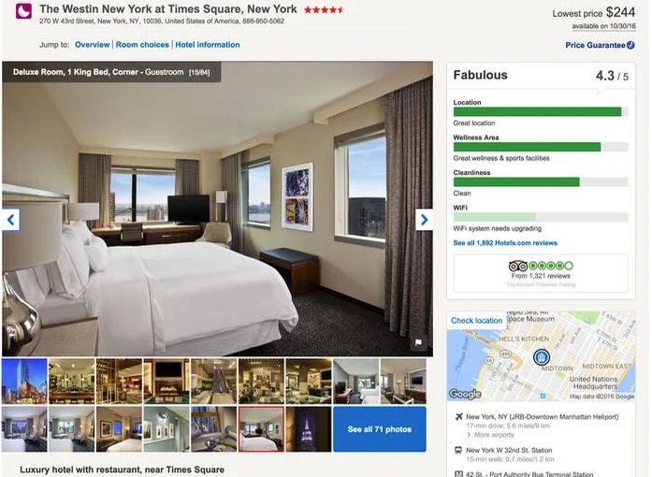652x477 pixels.
Task: Click the Google logo on map
Action: tap(465, 394)
